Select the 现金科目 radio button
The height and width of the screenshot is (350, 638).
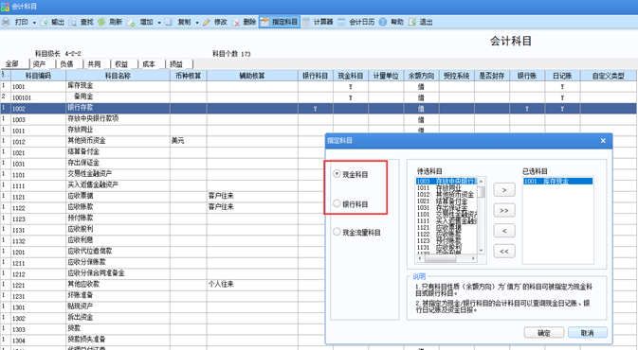[x=337, y=174]
